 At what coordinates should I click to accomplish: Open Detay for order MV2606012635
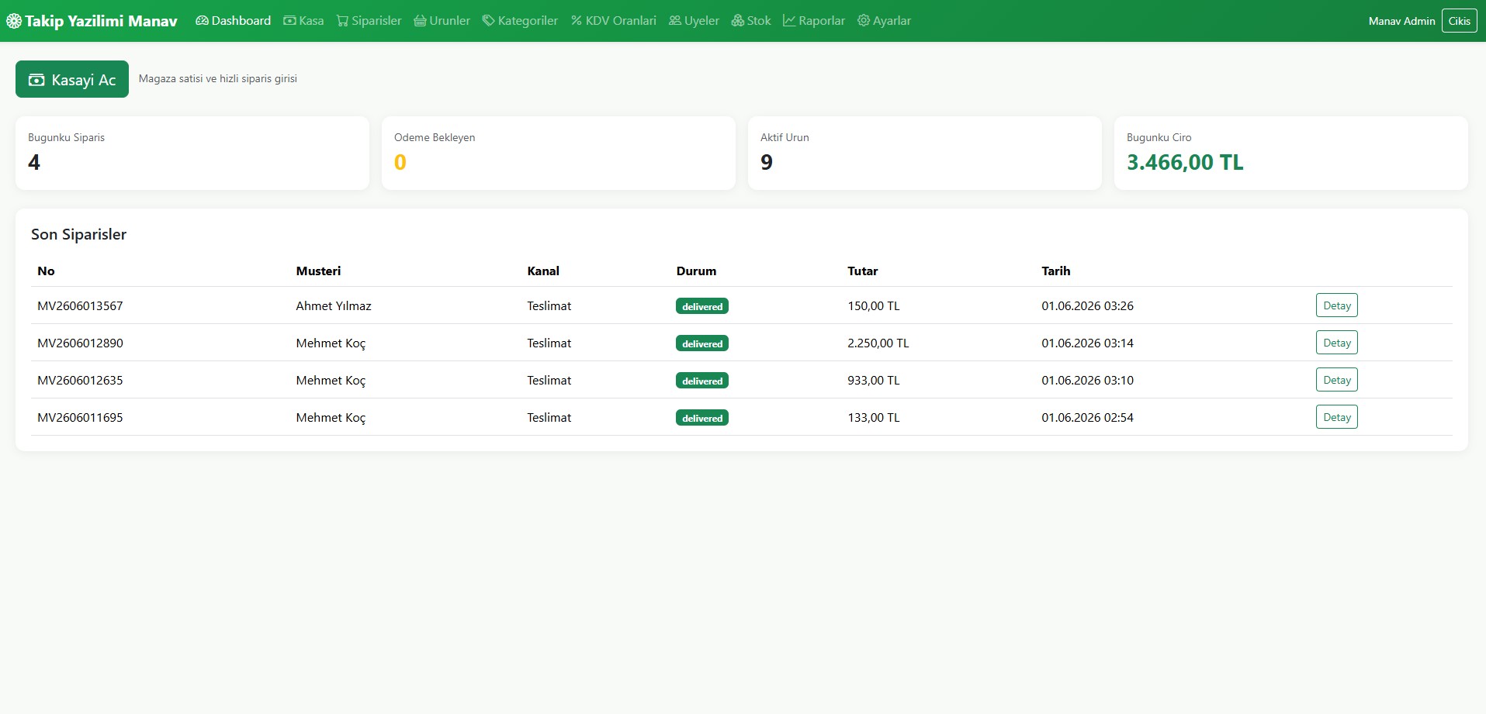point(1336,380)
